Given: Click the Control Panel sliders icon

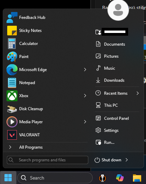Looking at the screenshot, I should (x=98, y=118).
